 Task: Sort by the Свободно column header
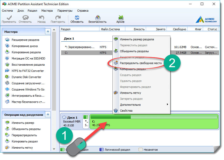pyautogui.click(x=177, y=29)
